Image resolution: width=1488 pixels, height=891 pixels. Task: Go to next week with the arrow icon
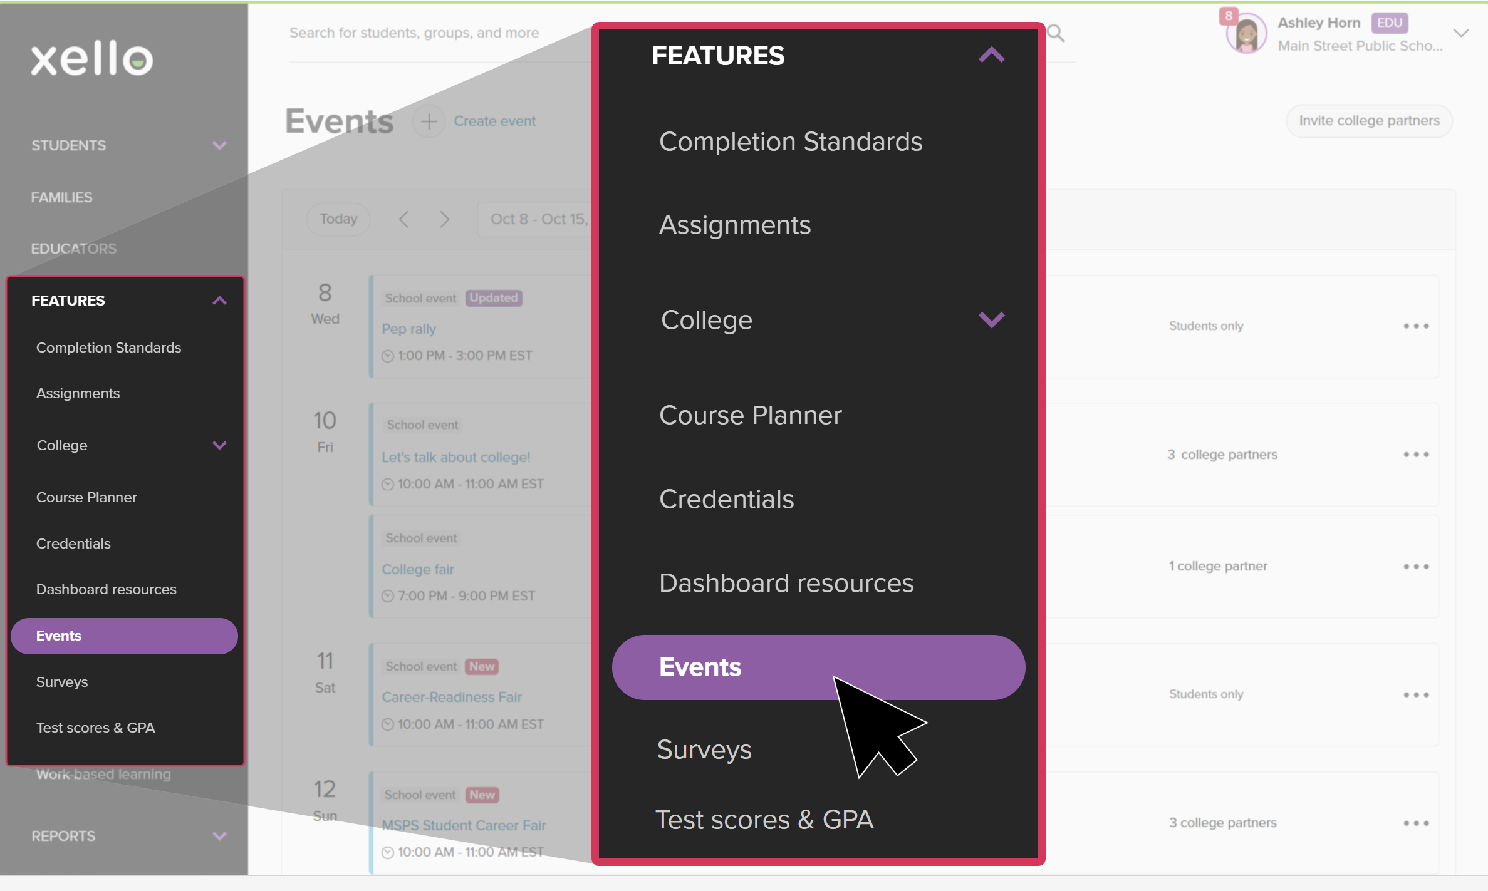tap(445, 219)
